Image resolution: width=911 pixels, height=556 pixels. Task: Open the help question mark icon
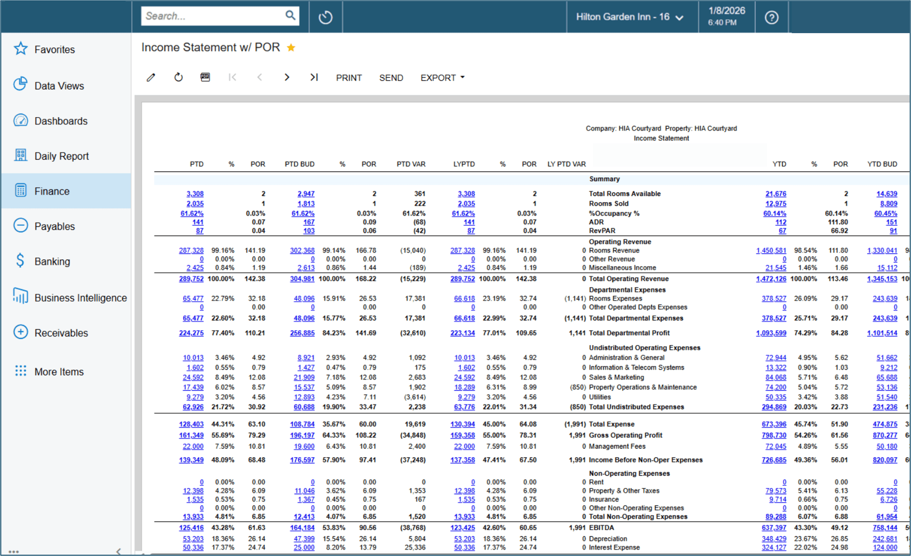[771, 17]
